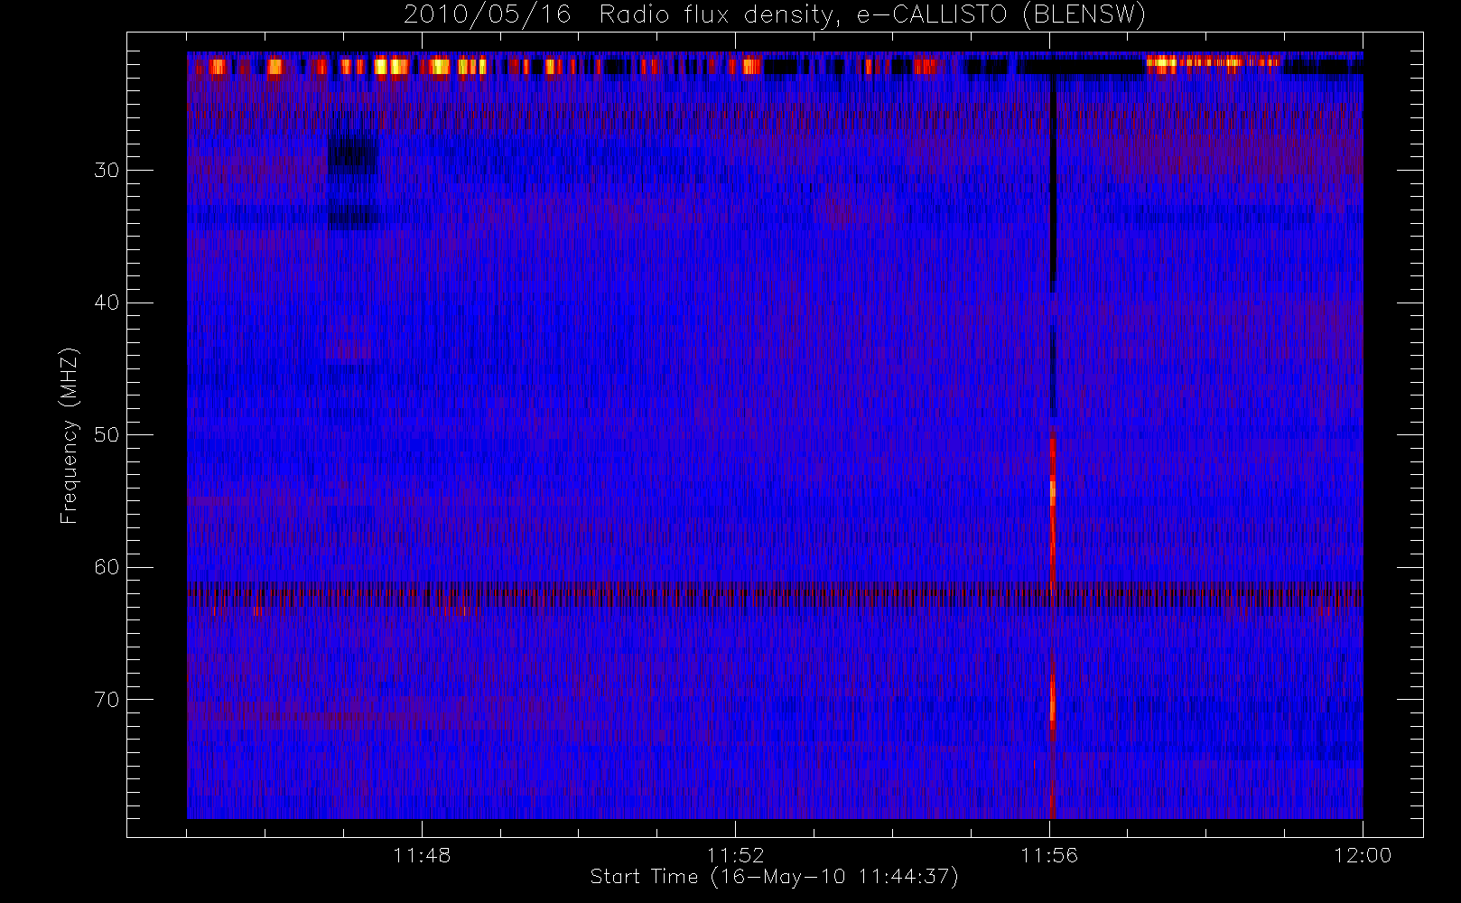Click the 30 frequency tick label
The image size is (1461, 903).
[107, 170]
